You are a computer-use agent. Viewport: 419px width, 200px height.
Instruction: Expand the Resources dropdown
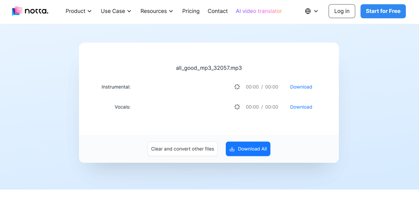coord(157,11)
